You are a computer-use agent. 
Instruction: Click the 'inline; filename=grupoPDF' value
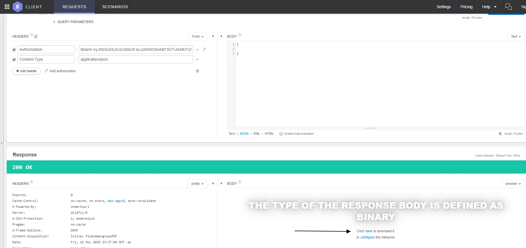pos(94,236)
